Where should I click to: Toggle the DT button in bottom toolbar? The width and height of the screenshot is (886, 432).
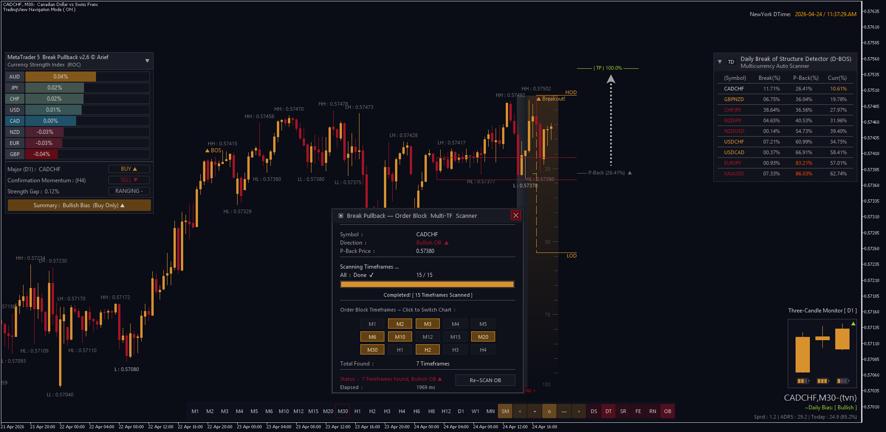click(609, 411)
